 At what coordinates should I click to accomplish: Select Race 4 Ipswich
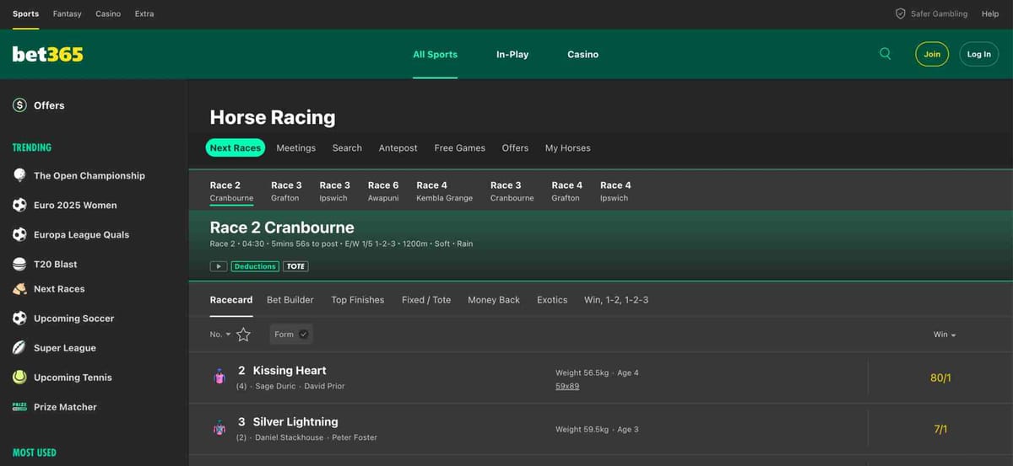[x=615, y=191]
